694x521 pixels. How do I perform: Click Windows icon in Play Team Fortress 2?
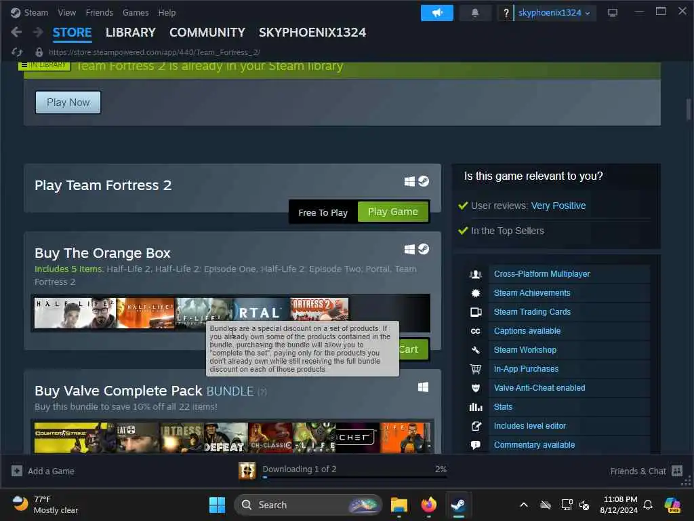pyautogui.click(x=409, y=181)
